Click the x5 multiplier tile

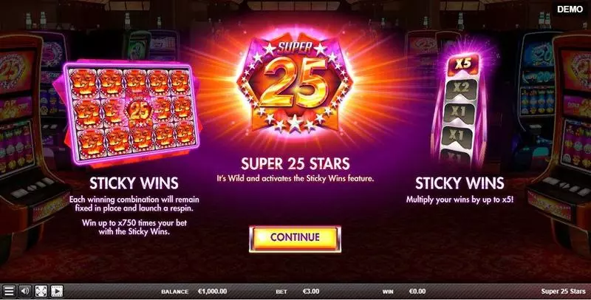(x=462, y=64)
